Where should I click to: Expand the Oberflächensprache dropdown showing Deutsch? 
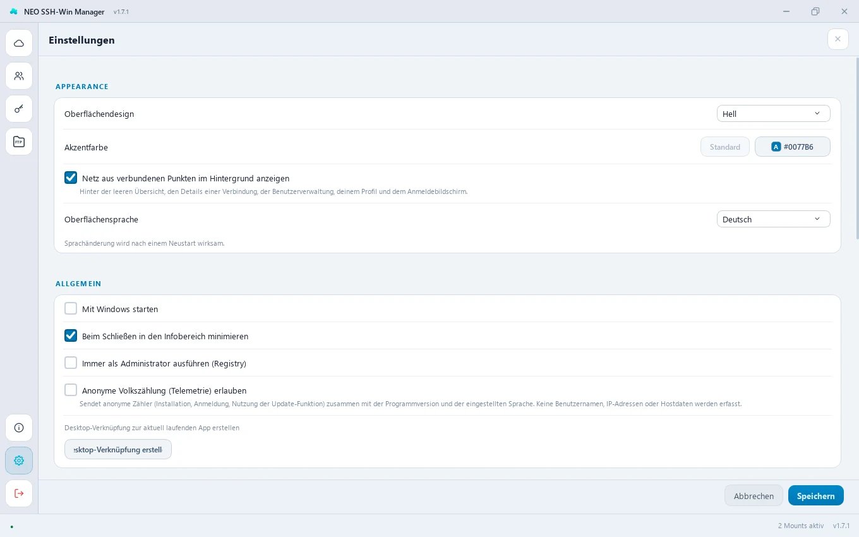tap(773, 219)
